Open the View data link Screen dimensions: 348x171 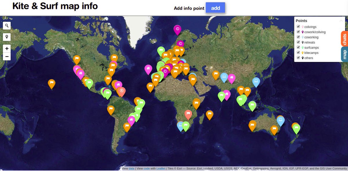(132, 168)
